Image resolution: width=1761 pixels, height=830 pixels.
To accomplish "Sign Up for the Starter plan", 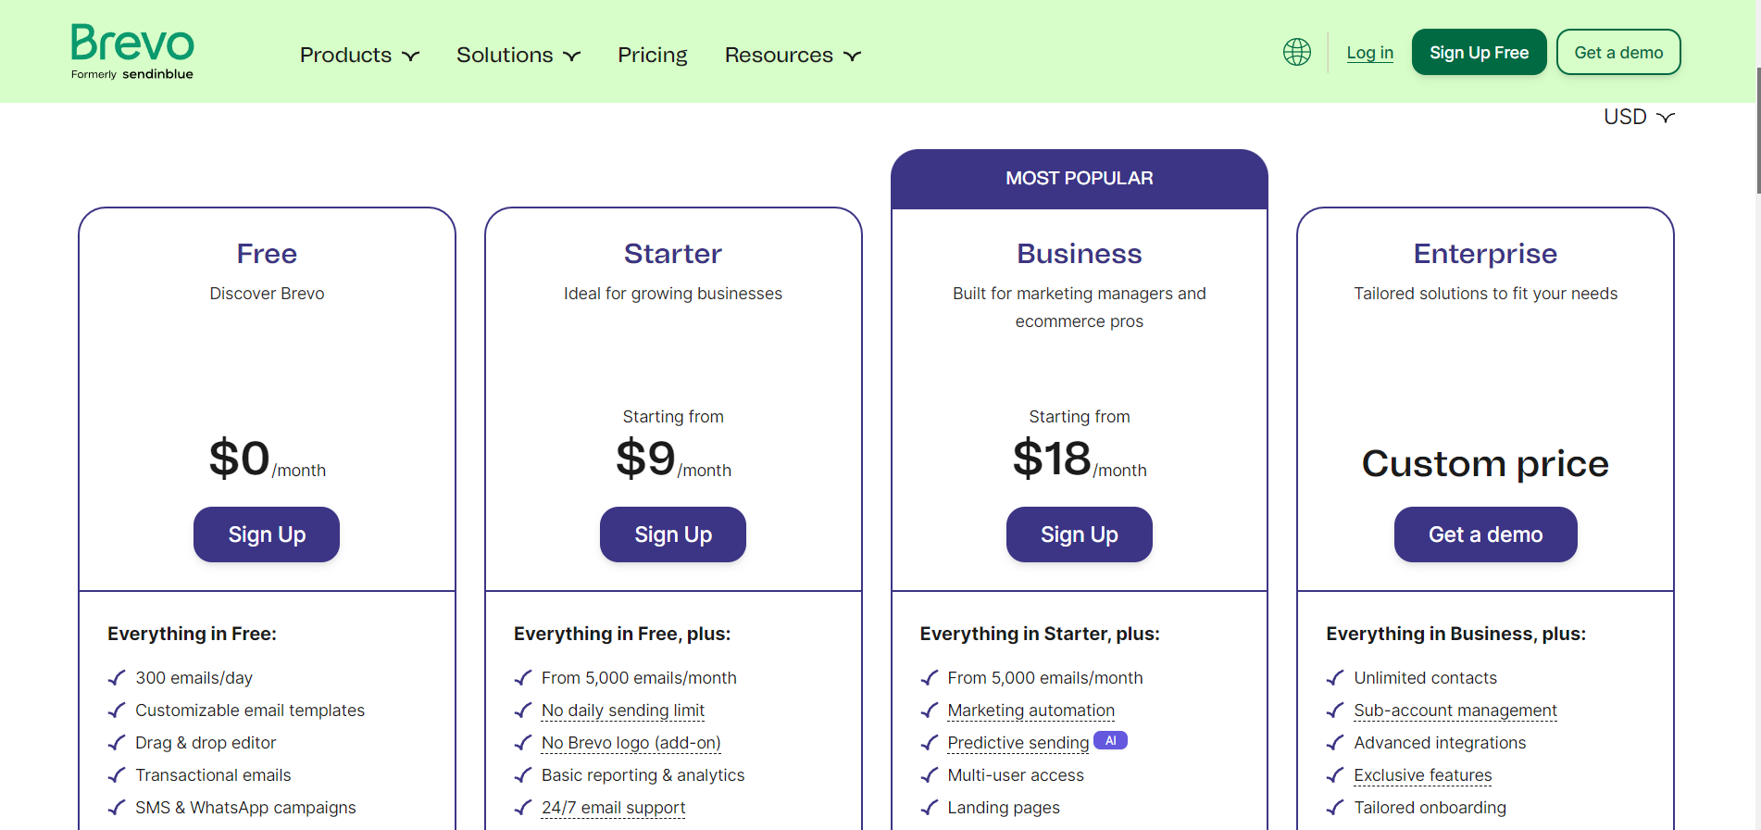I will (673, 534).
